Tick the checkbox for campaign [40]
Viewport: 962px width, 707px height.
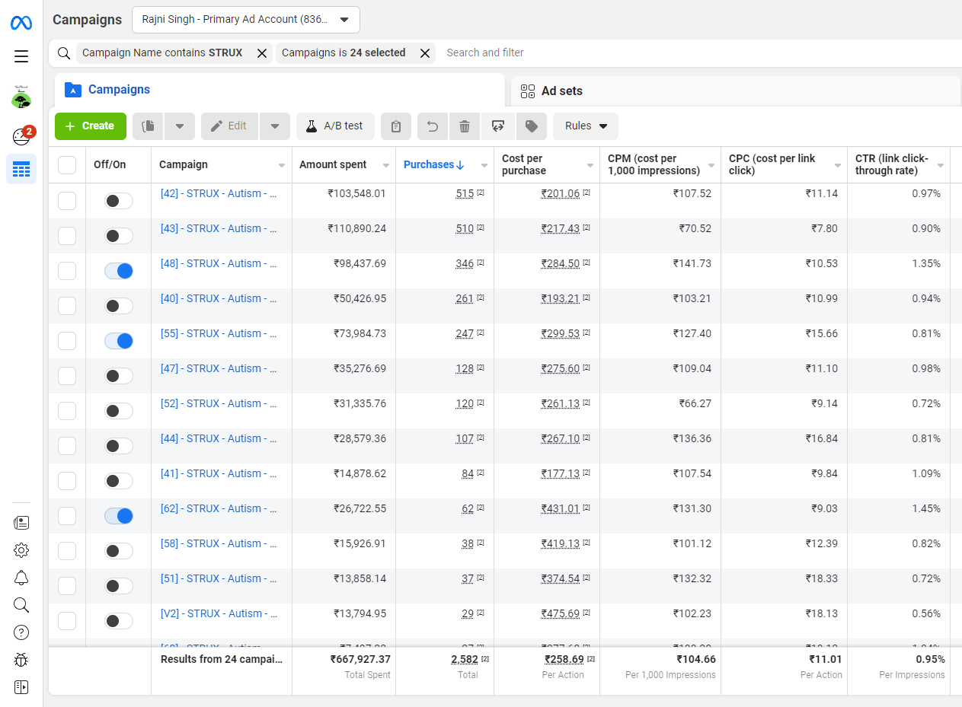click(x=67, y=306)
